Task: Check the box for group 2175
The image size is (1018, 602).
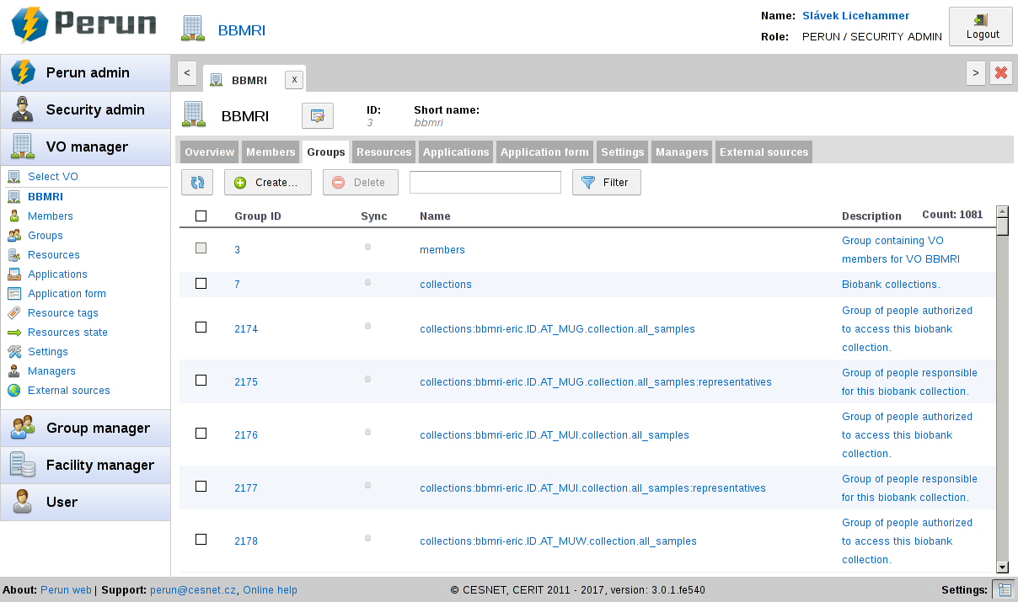Action: point(201,380)
